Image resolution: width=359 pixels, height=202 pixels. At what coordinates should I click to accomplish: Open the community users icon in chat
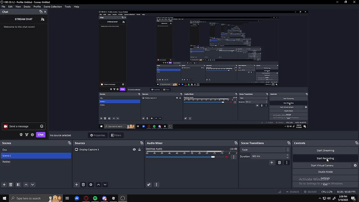coord(42,19)
